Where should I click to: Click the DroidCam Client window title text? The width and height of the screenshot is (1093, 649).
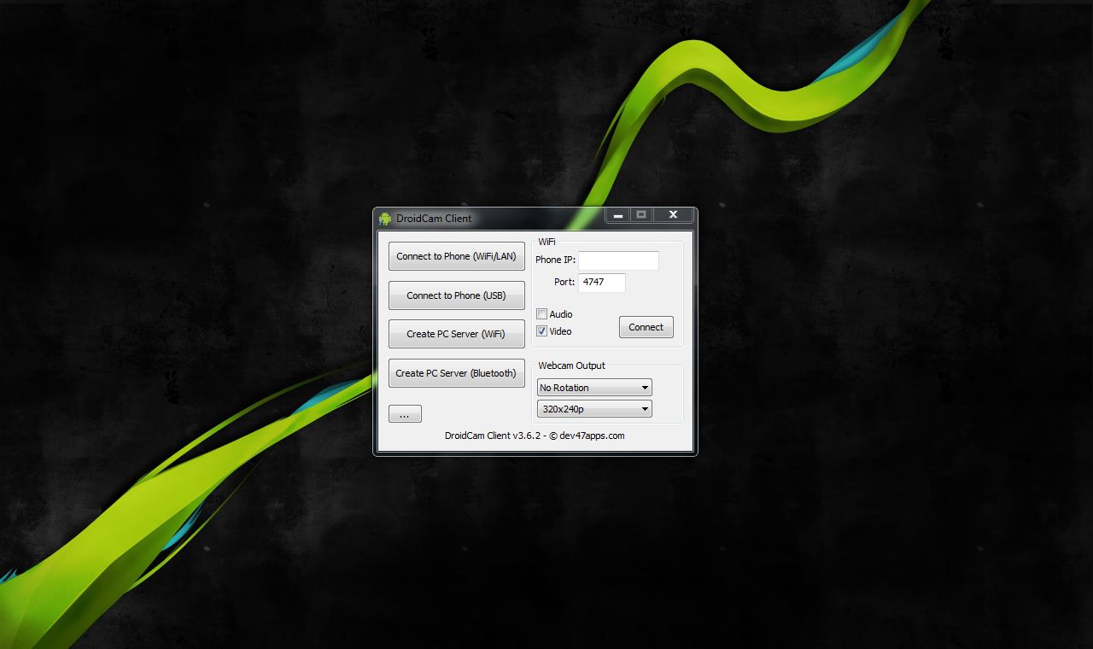click(434, 219)
